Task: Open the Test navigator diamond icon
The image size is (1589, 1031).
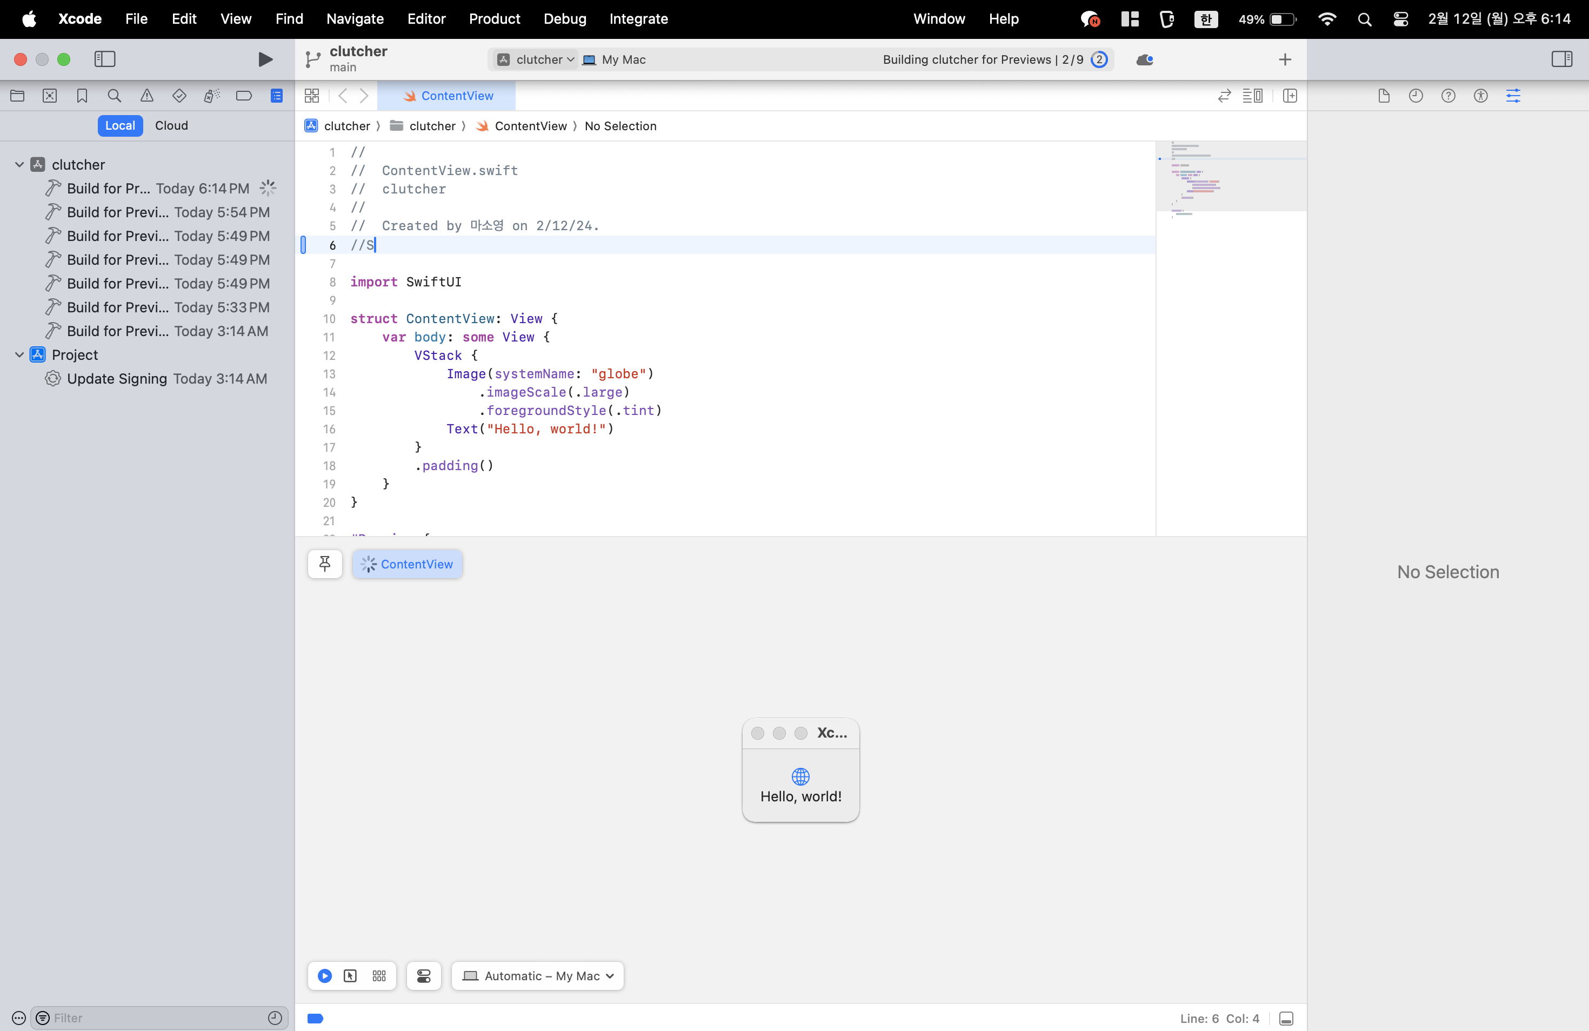Action: point(179,96)
